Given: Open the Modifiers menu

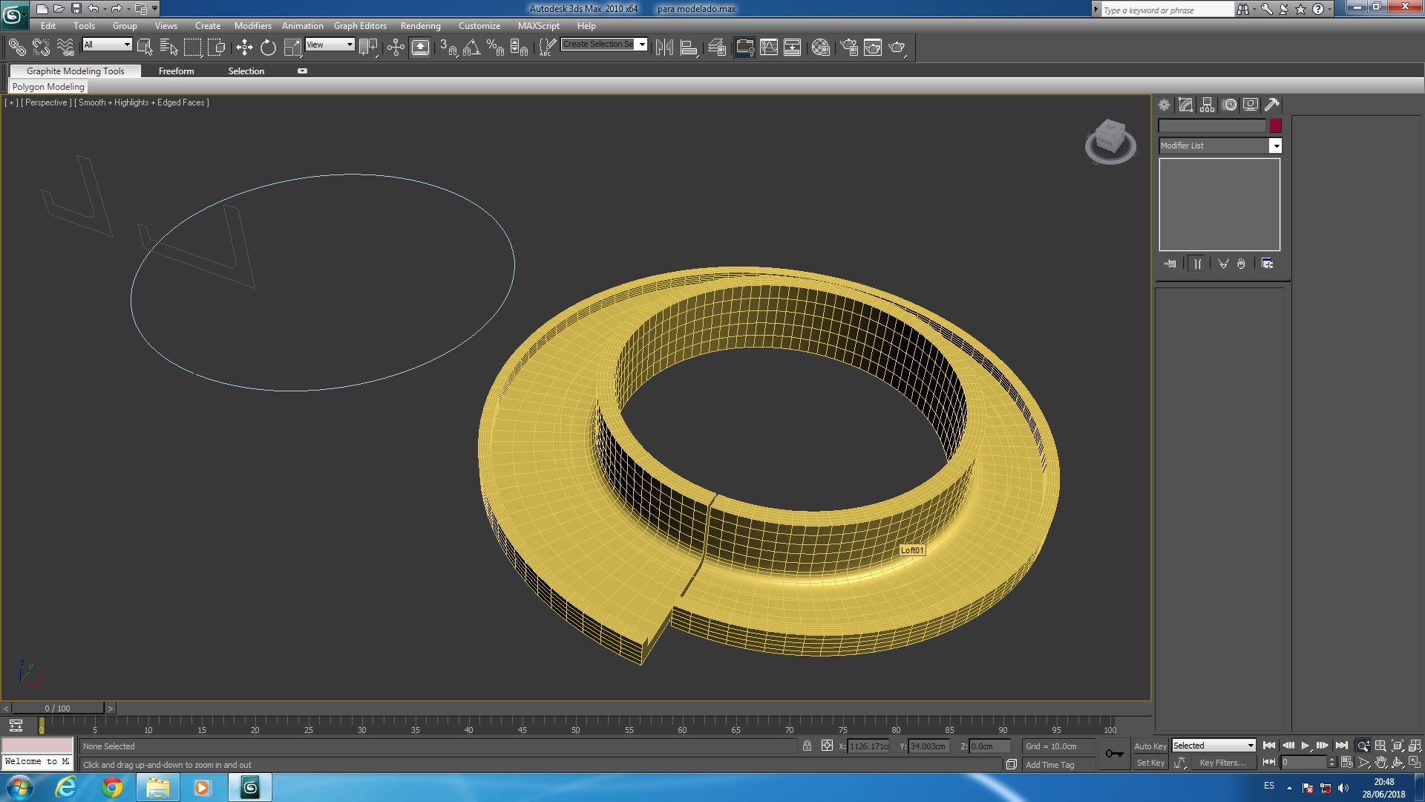Looking at the screenshot, I should [252, 26].
